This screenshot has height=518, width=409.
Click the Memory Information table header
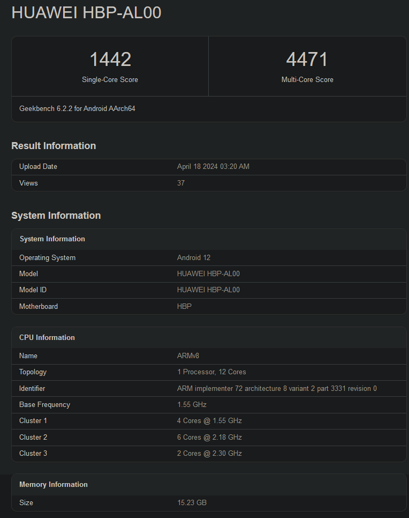pos(54,484)
